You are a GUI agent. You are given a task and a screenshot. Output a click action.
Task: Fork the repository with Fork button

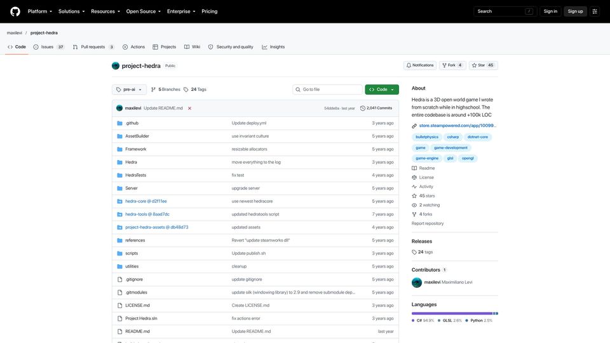452,65
